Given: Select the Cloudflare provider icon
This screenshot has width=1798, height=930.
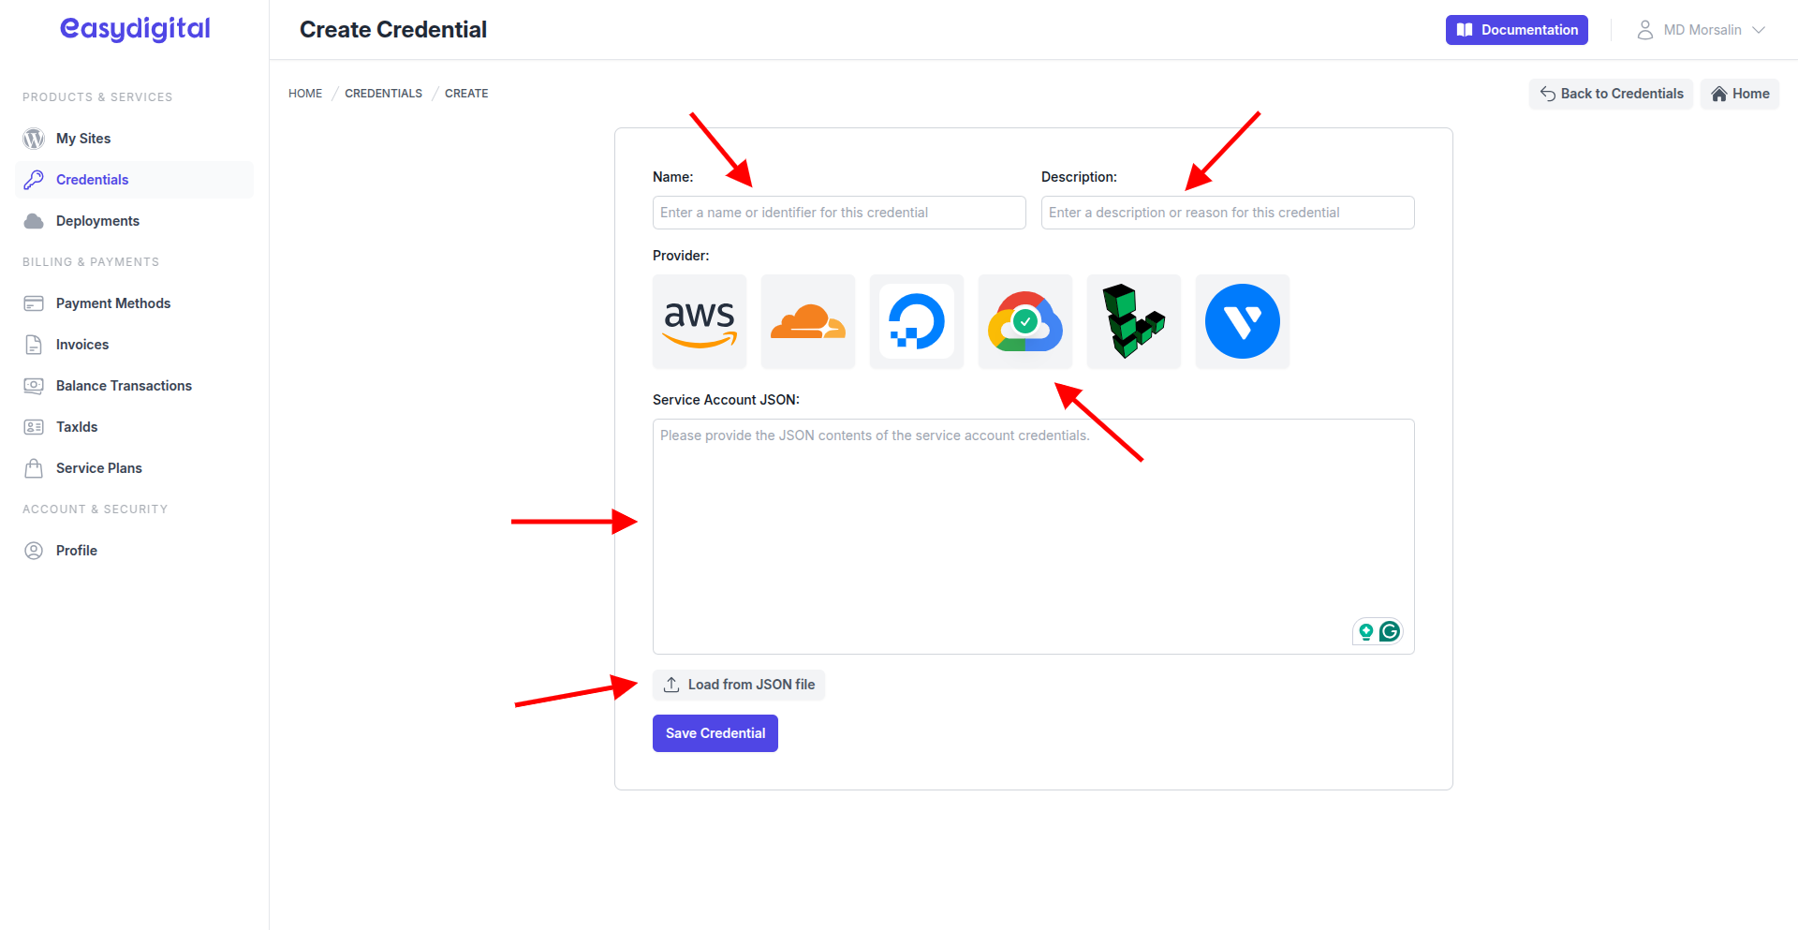Looking at the screenshot, I should coord(807,321).
